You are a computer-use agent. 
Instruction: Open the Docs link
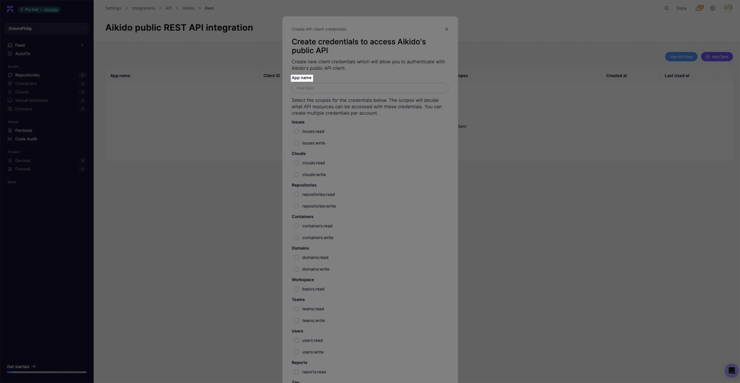click(x=681, y=8)
